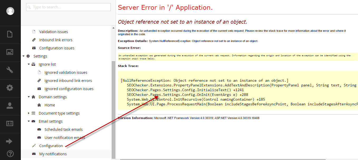Screen dimensions: 358x160
Task: Click the grid icon beside Document type settings
Action: point(33,113)
